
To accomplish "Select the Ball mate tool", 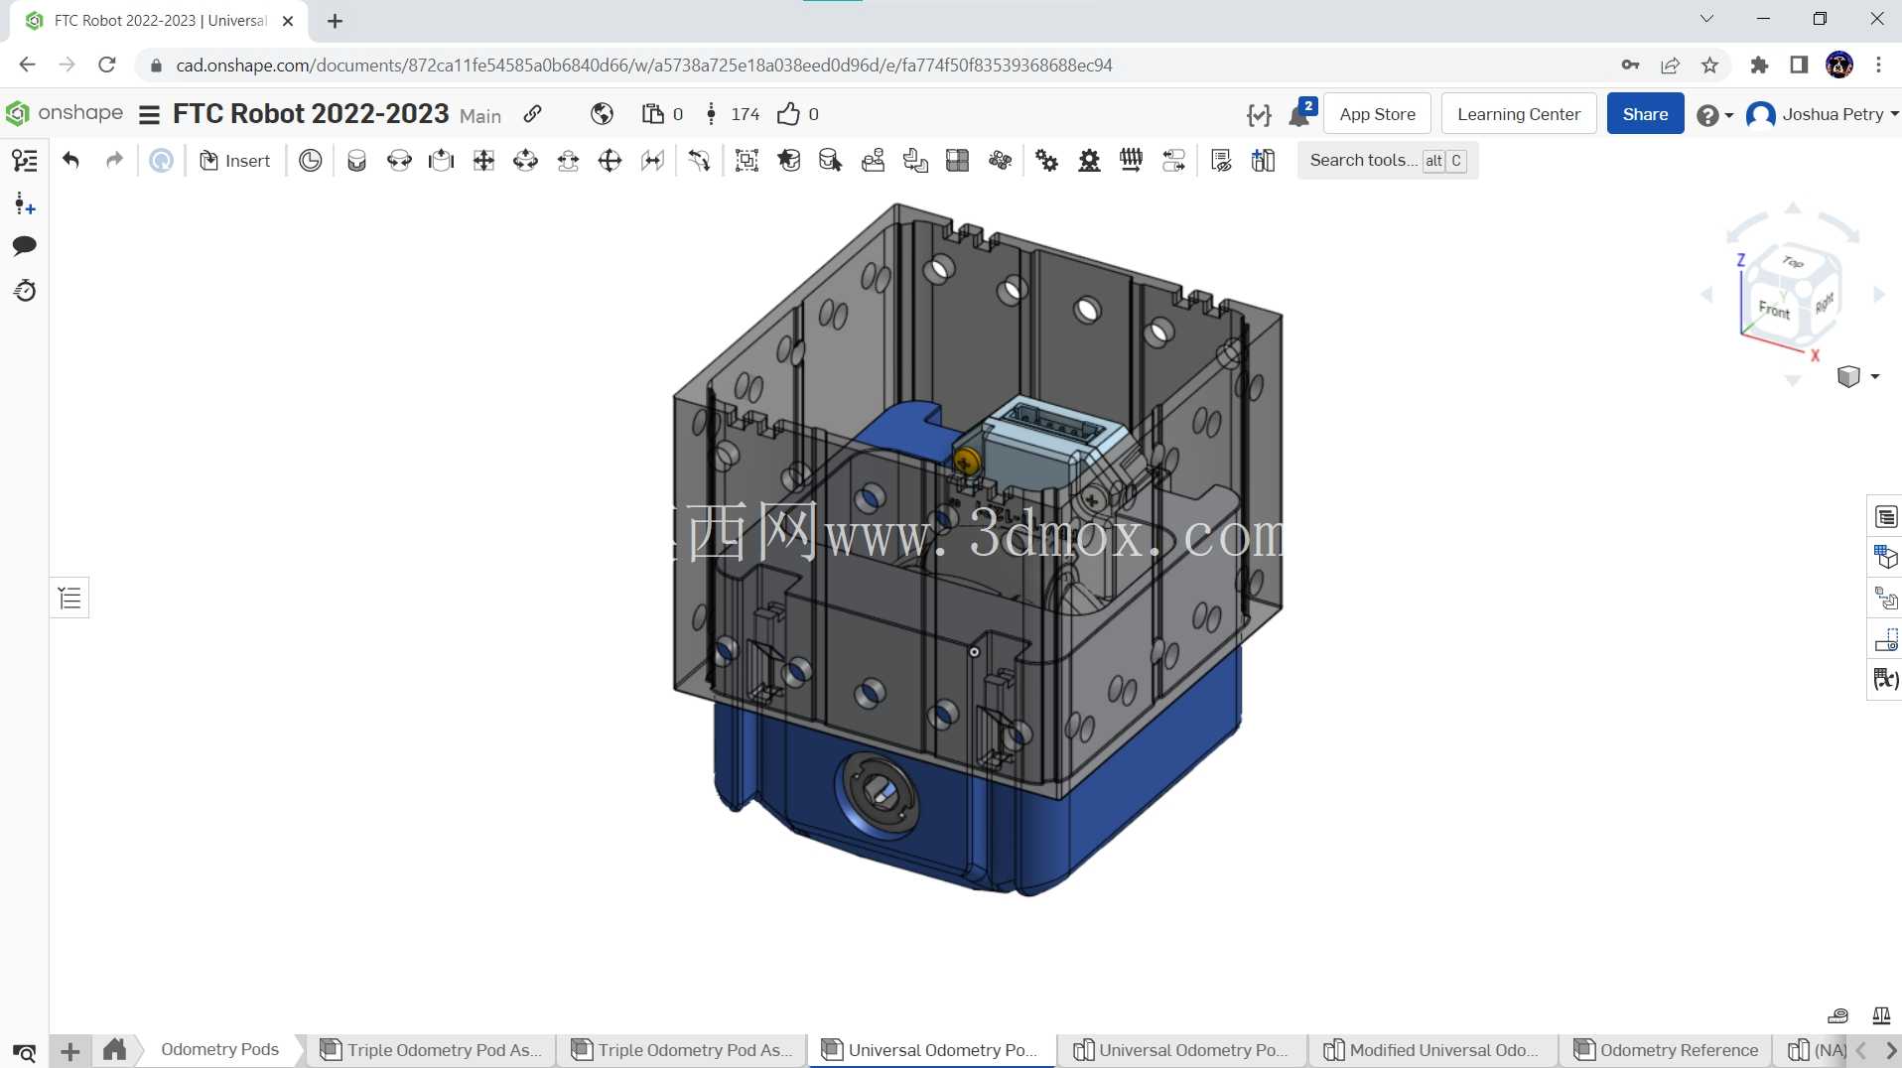I will [610, 161].
